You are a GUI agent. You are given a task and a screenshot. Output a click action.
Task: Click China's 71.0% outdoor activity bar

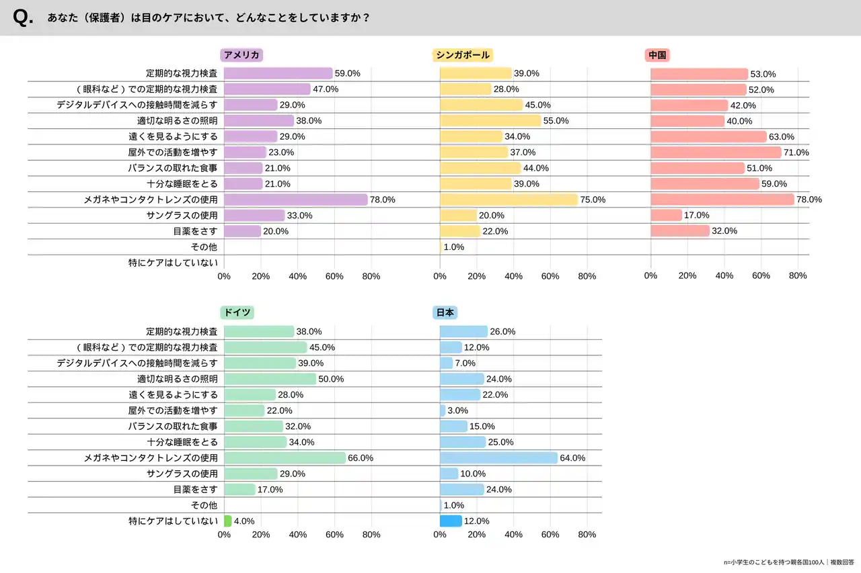click(x=716, y=152)
